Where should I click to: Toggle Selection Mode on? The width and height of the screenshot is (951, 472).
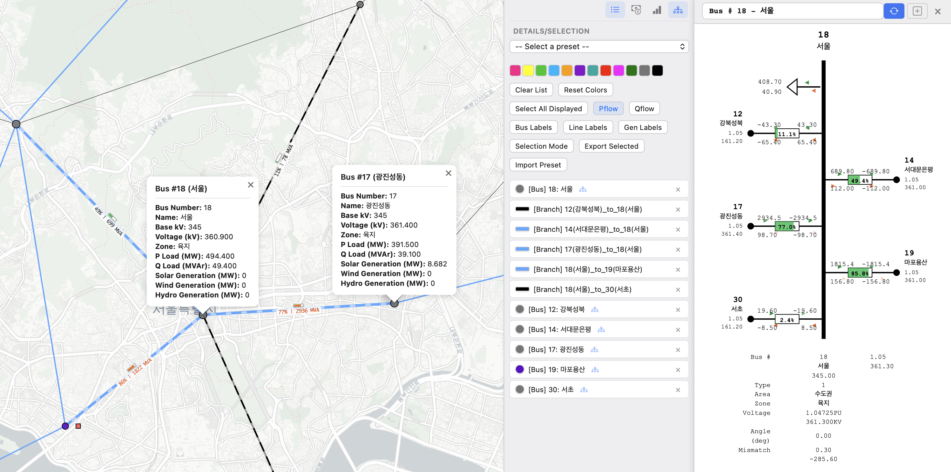[x=541, y=146]
